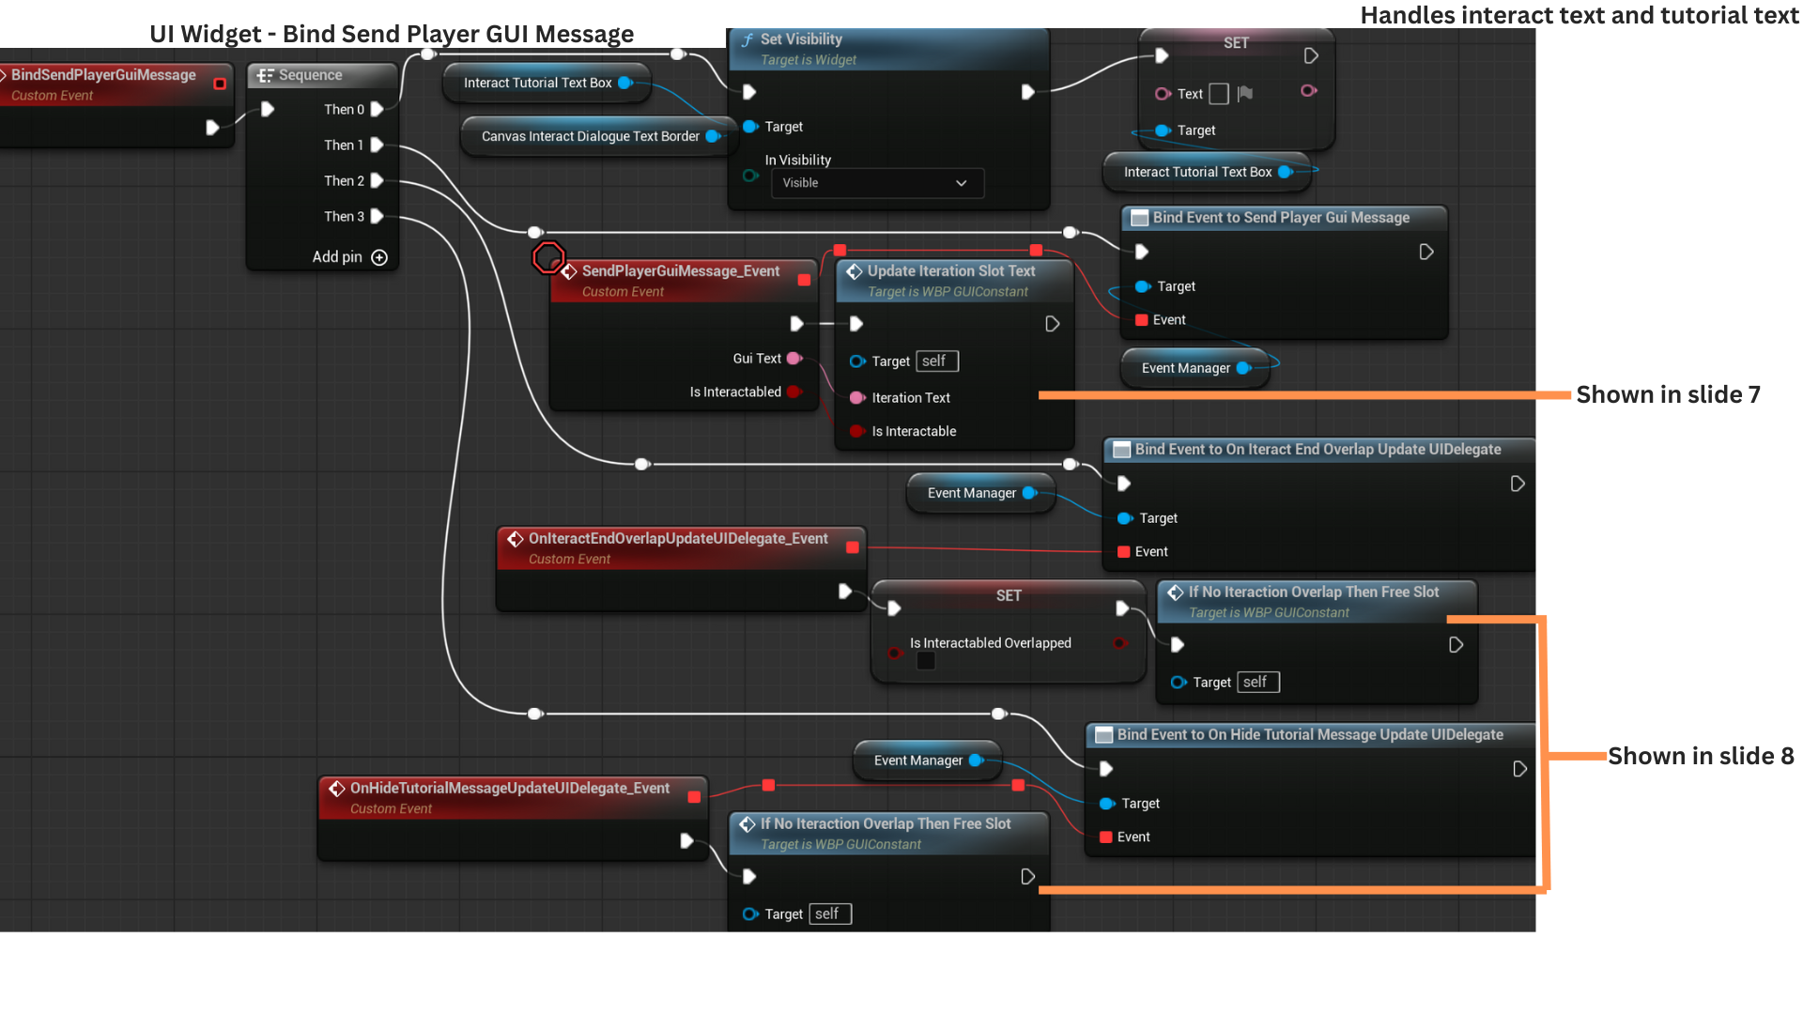Open the In Visibility dropdown showing Visible
Viewport: 1803px width, 1014px height.
click(x=877, y=183)
